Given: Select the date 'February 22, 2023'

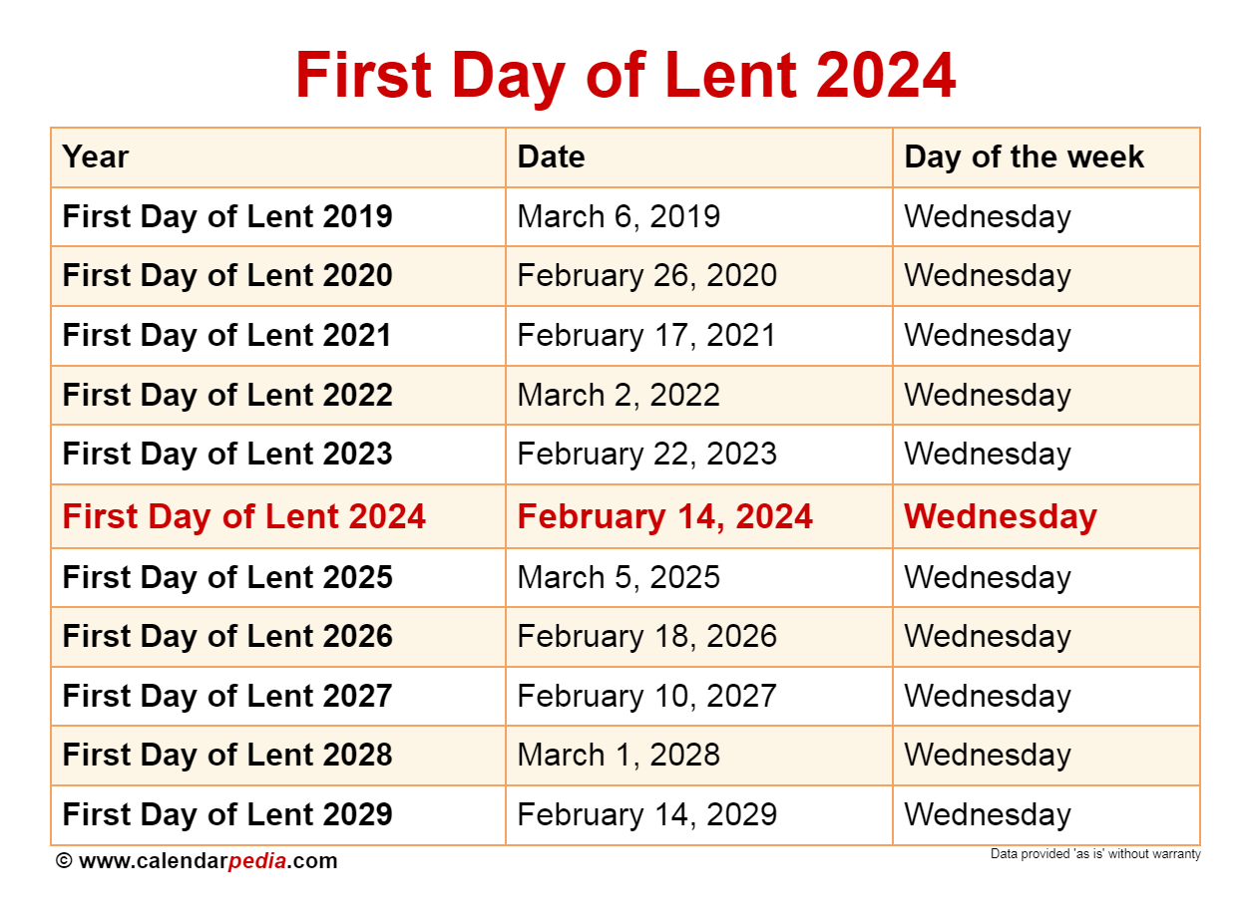Looking at the screenshot, I should coord(646,454).
